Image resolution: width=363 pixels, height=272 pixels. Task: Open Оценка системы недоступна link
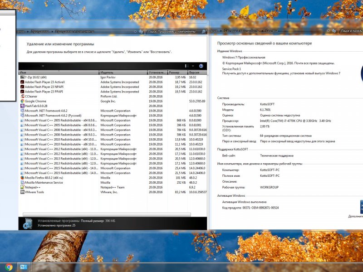(x=280, y=115)
